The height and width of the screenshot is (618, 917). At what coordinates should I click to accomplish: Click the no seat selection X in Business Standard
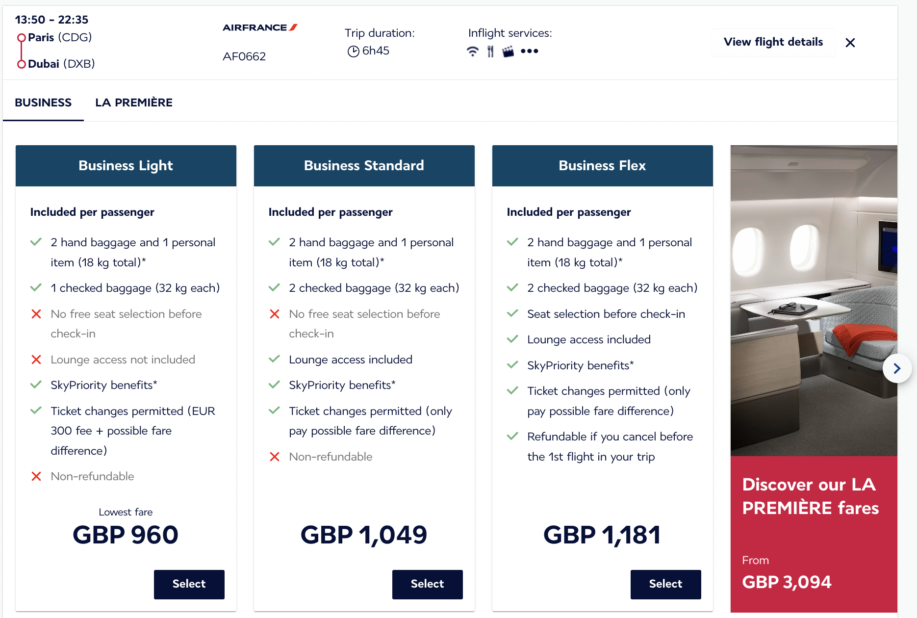point(274,314)
